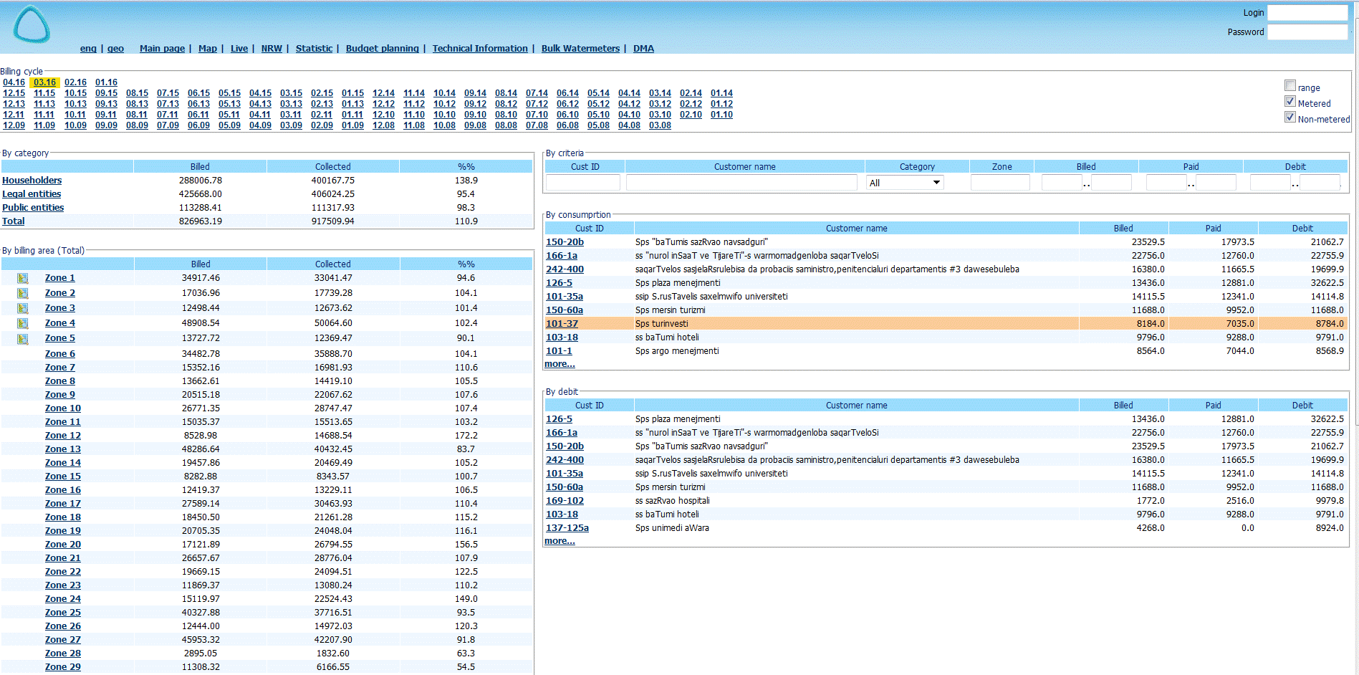Open the map icon beside Zone 1
Screen dimensions: 1359x675
pos(23,278)
